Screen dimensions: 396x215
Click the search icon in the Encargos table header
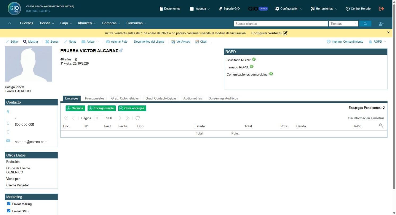[381, 126]
